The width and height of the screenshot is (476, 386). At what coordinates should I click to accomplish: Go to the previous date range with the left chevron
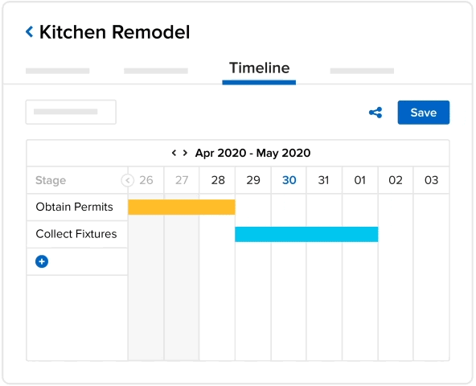click(174, 153)
